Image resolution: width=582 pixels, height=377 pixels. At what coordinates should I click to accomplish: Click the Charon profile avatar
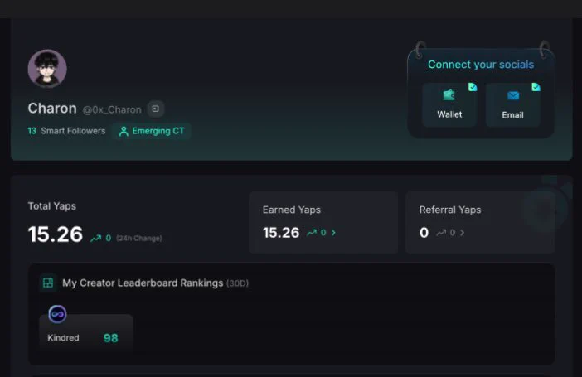47,69
